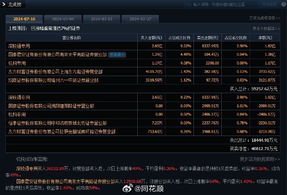Image resolution: width=287 pixels, height=195 pixels.
Task: Click the arrow icon beside 龙虎榜 title
Action: pyautogui.click(x=3, y=4)
